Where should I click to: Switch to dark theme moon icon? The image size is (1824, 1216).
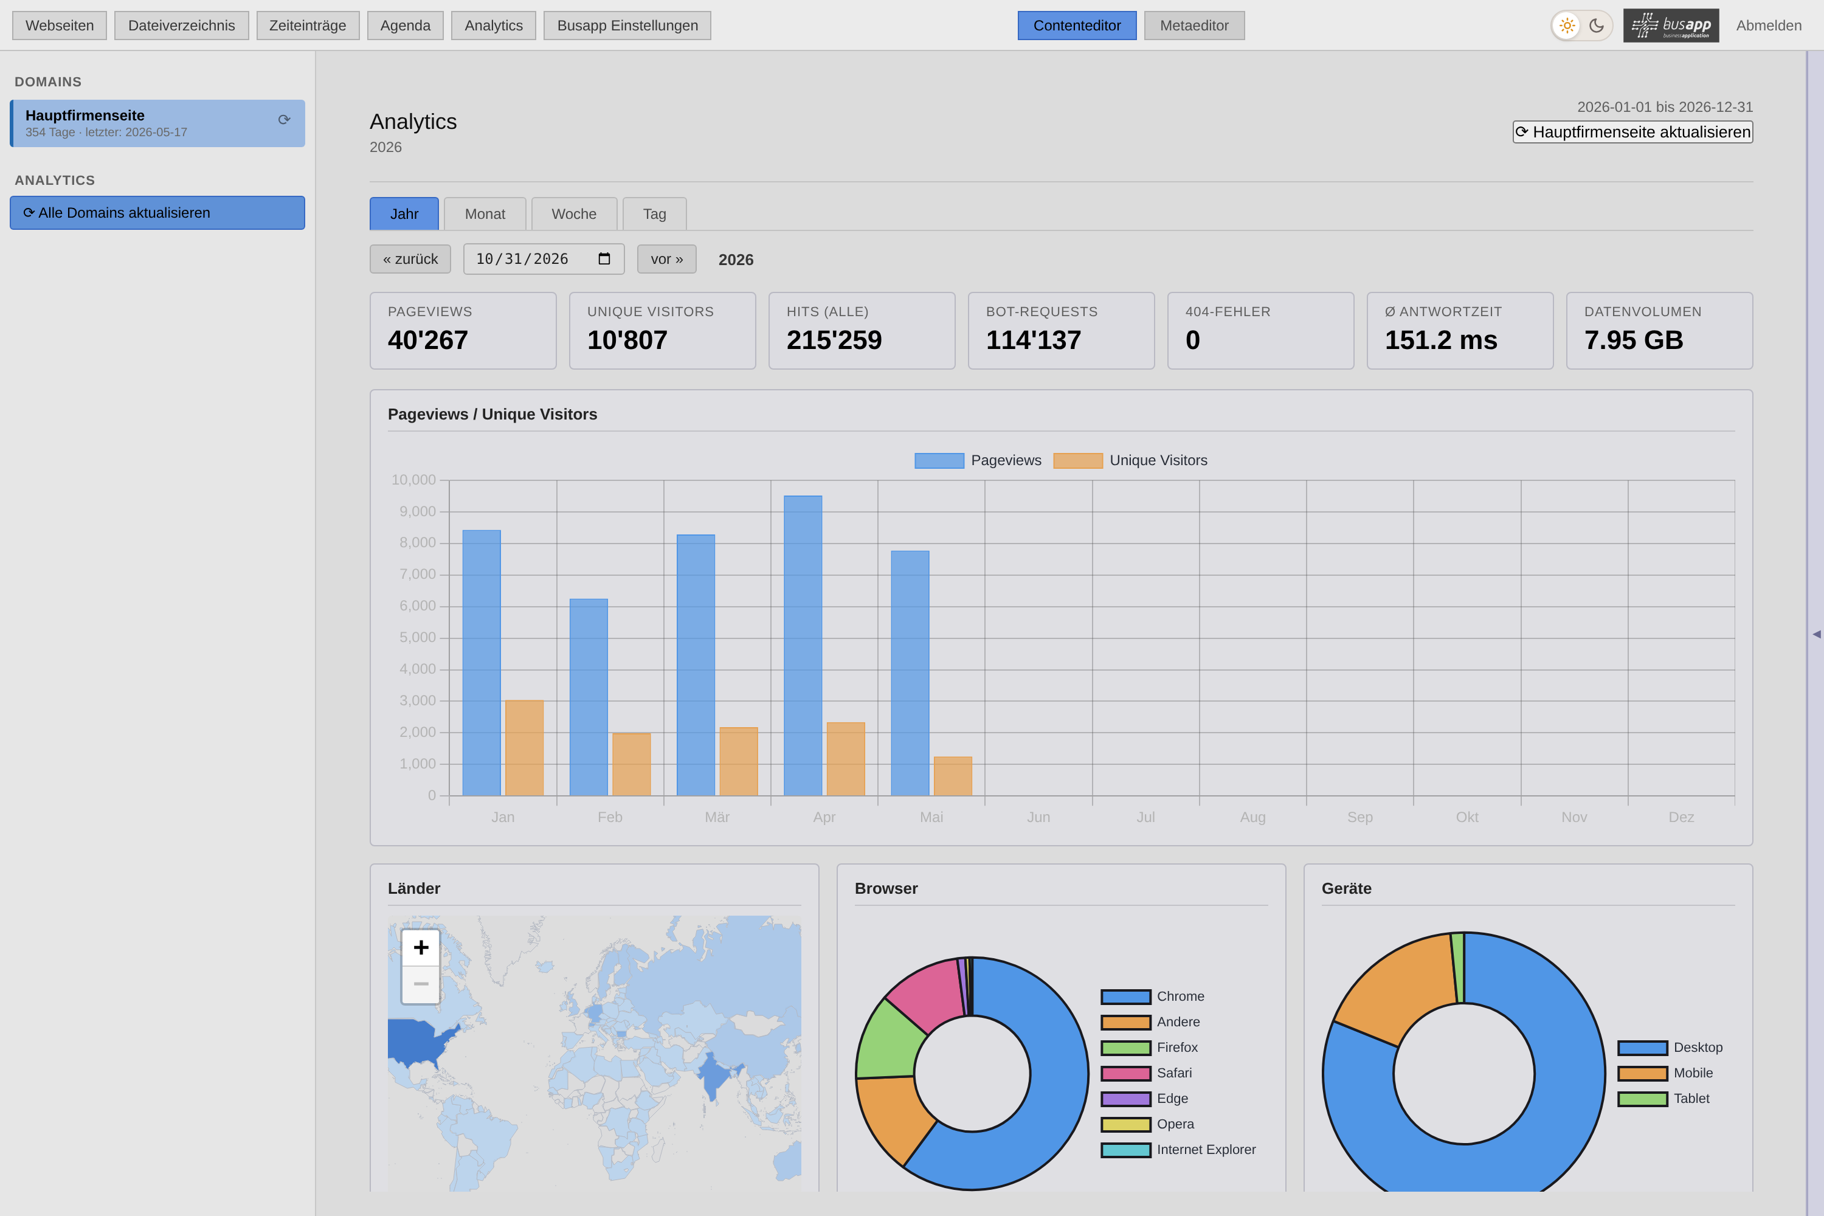[1596, 26]
